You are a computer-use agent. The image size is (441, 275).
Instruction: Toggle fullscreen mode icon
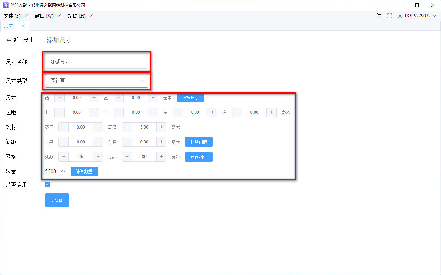[390, 16]
